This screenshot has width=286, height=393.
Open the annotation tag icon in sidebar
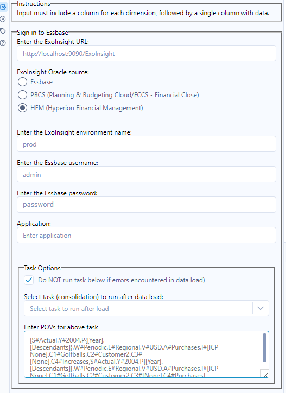[x=3, y=31]
